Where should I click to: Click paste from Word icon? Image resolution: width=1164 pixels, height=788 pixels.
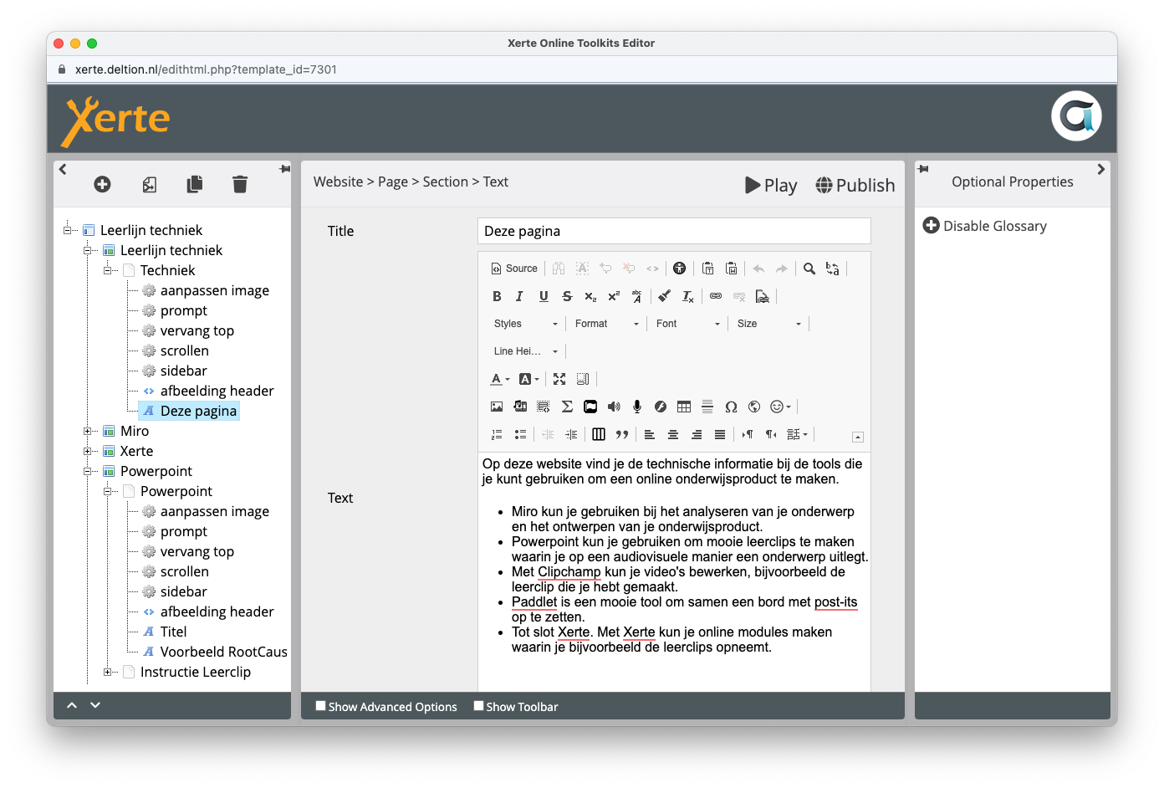[731, 269]
